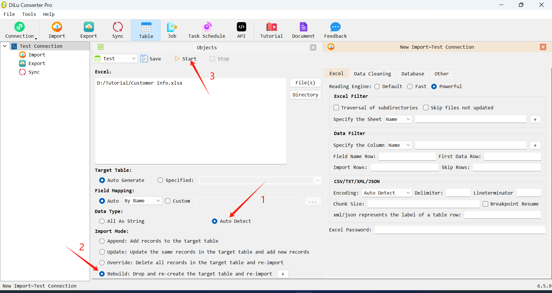Click the plus button next to Rebuild
Image resolution: width=552 pixels, height=293 pixels.
click(283, 274)
